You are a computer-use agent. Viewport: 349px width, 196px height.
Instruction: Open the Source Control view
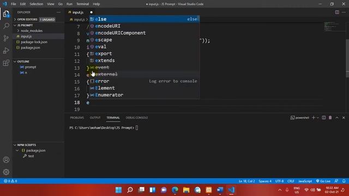6,38
